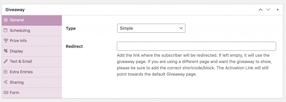The height and width of the screenshot is (102, 286).
Task: Click the keyboard icon beside Form
Action: click(6, 93)
